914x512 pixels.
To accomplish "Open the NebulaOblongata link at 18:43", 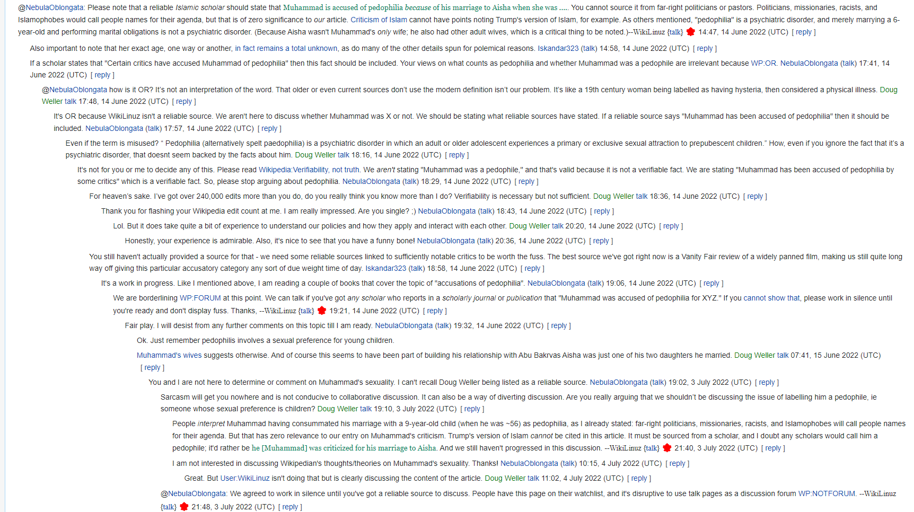I will (x=446, y=211).
